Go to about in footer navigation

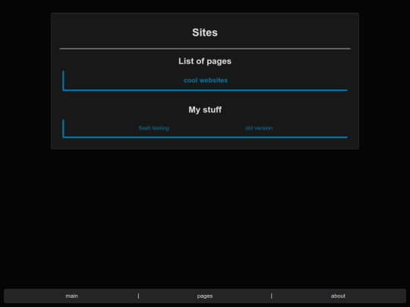click(338, 296)
